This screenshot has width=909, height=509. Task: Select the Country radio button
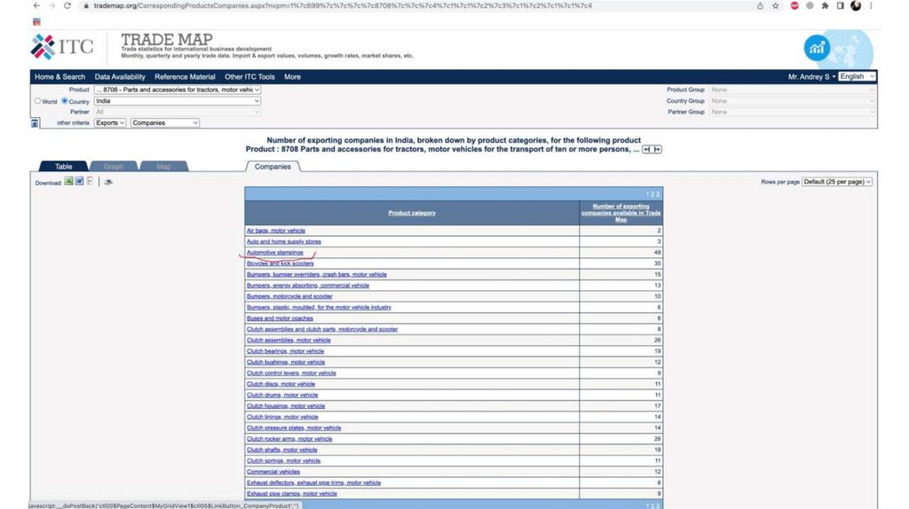pos(65,101)
